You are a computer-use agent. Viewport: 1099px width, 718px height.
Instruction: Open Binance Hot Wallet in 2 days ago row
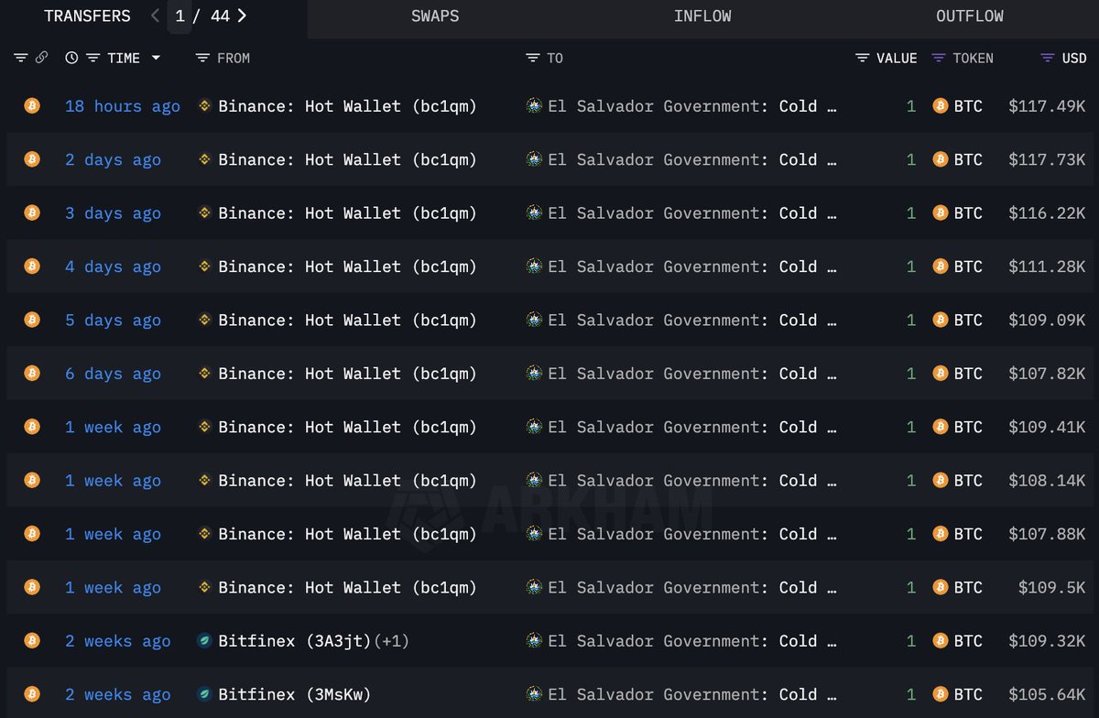click(348, 159)
